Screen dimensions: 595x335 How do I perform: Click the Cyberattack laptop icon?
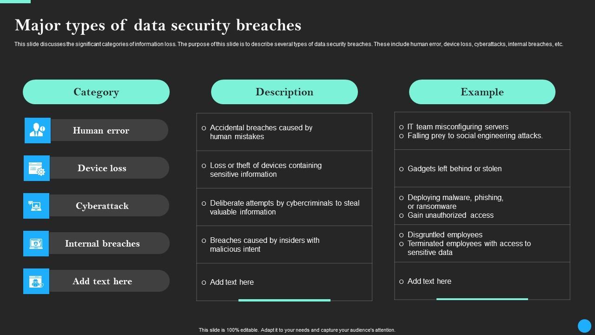[x=36, y=206]
